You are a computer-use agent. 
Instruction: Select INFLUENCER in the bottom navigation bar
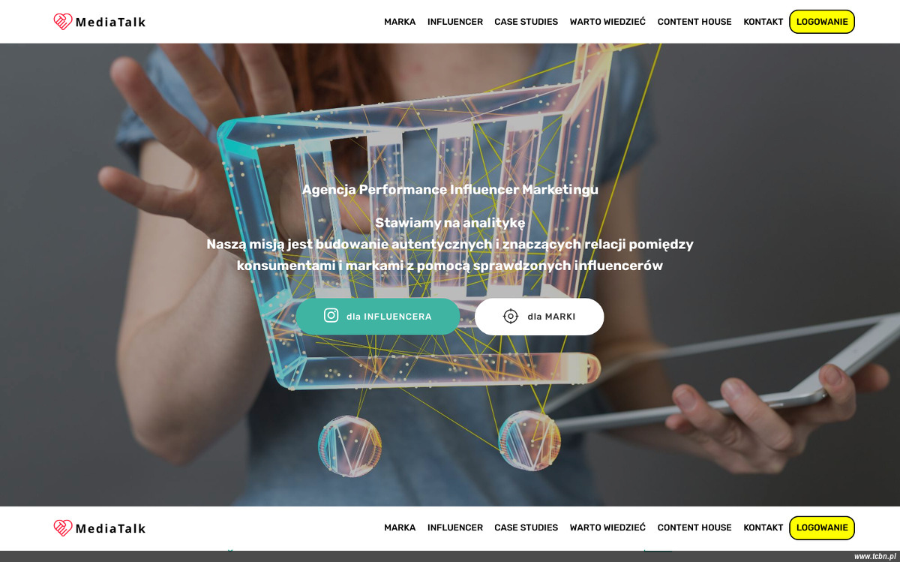pos(455,527)
